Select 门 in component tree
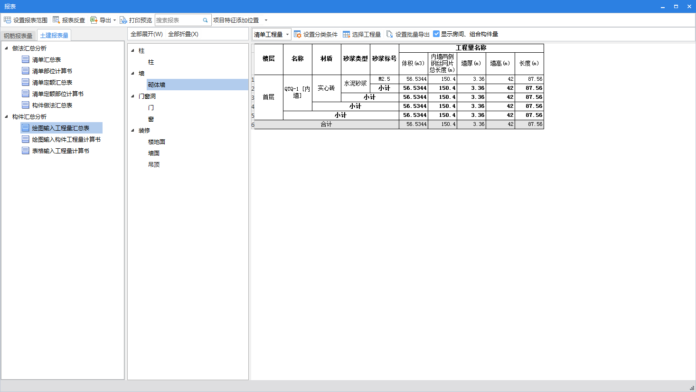This screenshot has width=696, height=392. 151,107
